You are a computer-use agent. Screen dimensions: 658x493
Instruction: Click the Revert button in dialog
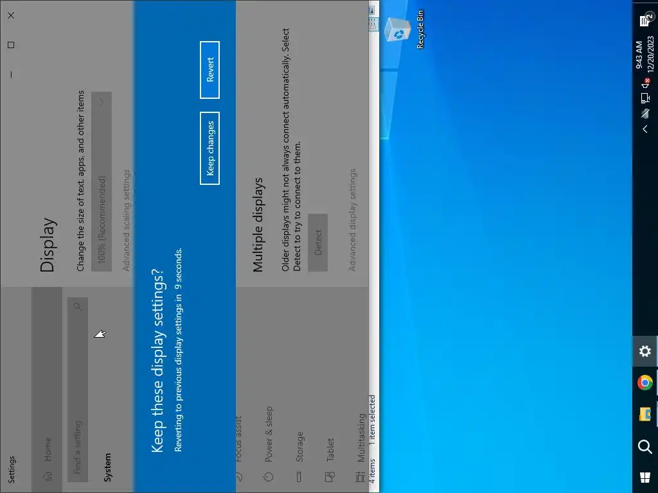tap(210, 70)
